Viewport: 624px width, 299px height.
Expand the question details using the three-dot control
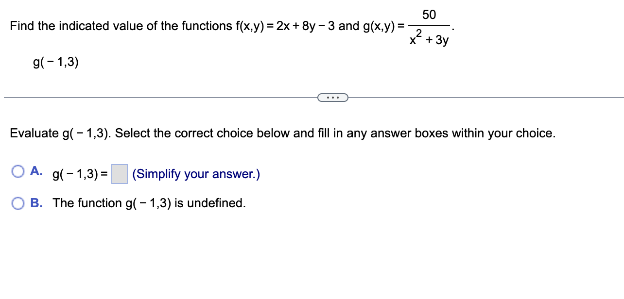pyautogui.click(x=333, y=97)
